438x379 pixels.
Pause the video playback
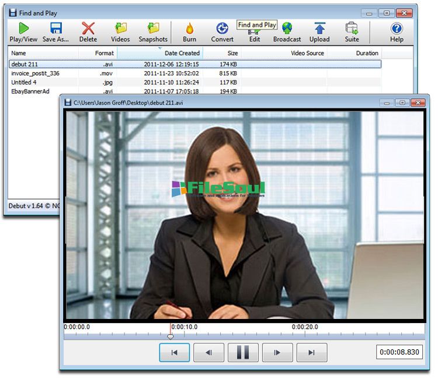coord(243,352)
